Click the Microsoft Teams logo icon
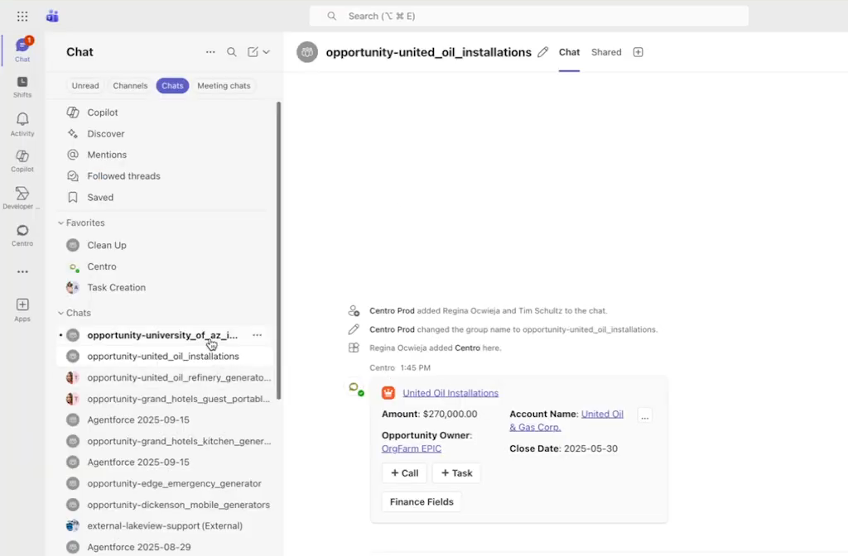This screenshot has height=556, width=848. 52,17
